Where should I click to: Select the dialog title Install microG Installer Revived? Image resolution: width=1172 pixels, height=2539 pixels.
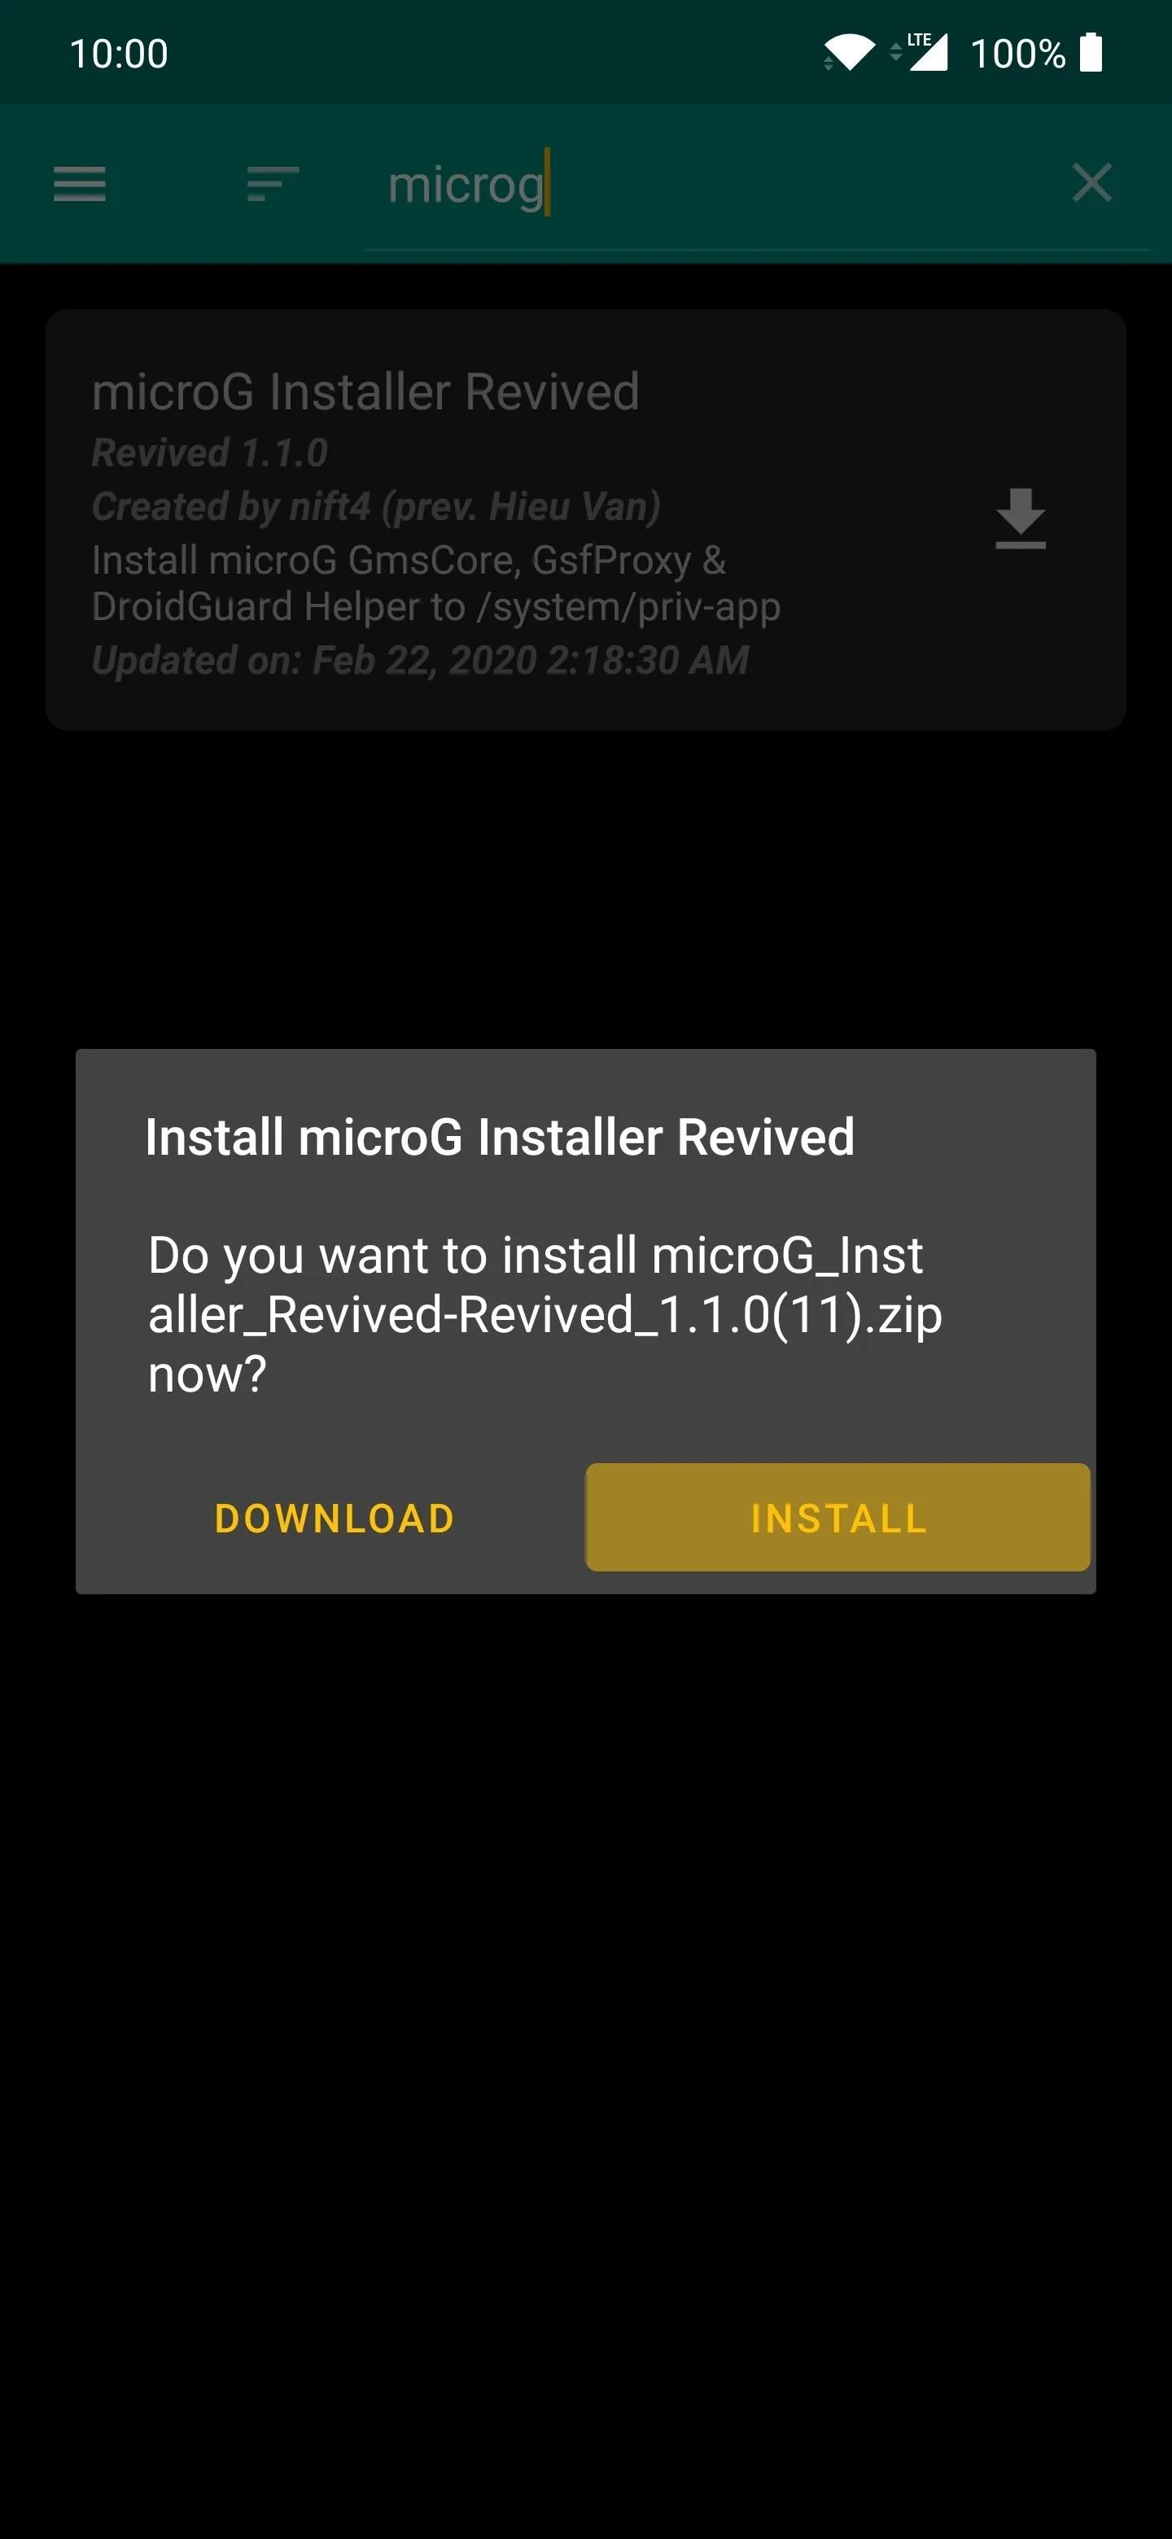click(x=500, y=1136)
